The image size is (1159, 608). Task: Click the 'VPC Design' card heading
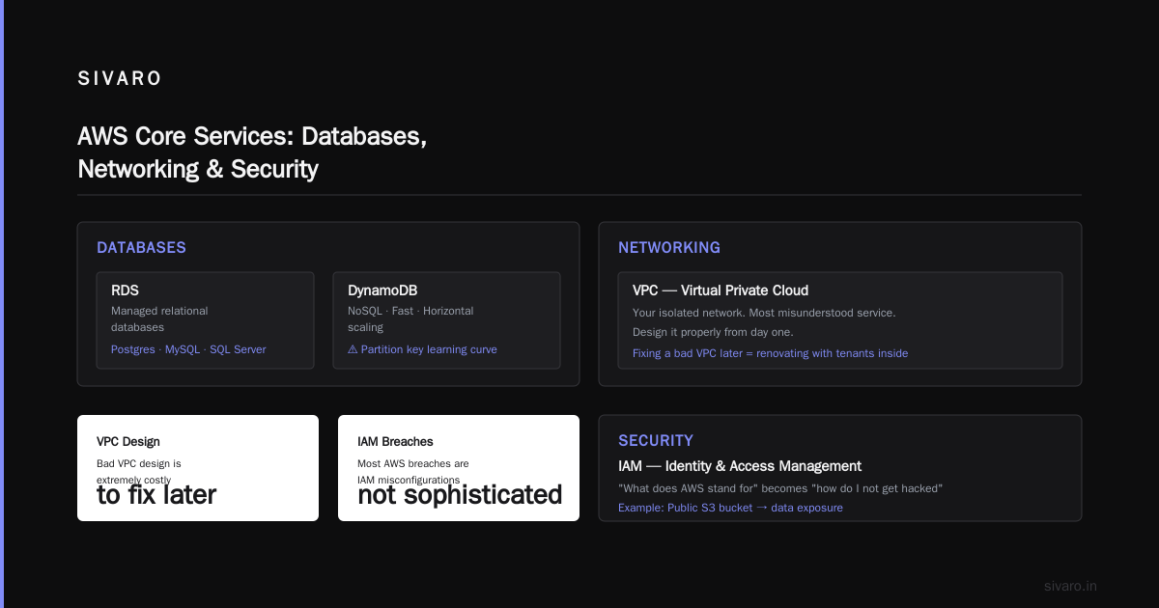[x=128, y=442]
